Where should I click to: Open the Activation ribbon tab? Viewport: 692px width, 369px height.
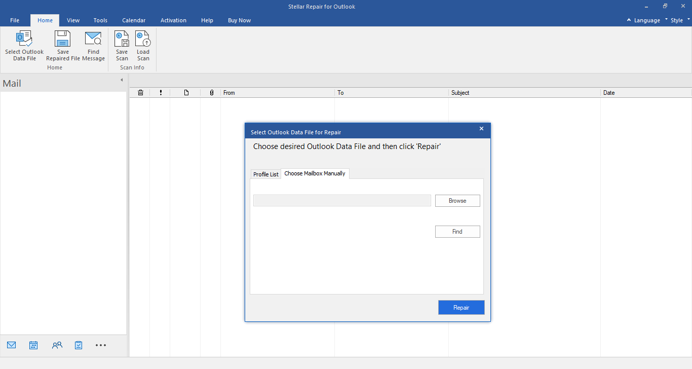173,20
